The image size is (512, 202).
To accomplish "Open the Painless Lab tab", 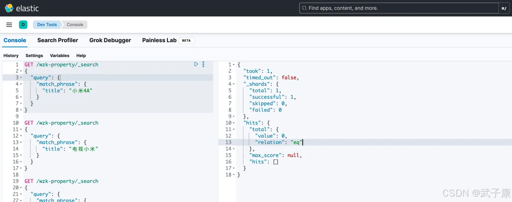I will 159,40.
